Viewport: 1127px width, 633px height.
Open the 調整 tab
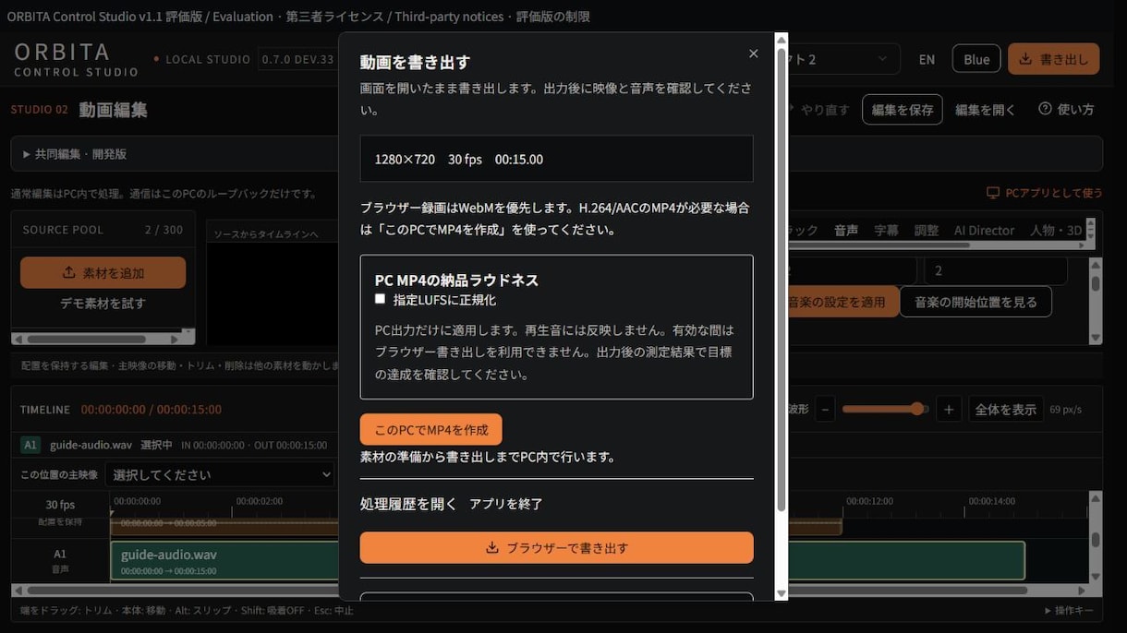(x=927, y=231)
